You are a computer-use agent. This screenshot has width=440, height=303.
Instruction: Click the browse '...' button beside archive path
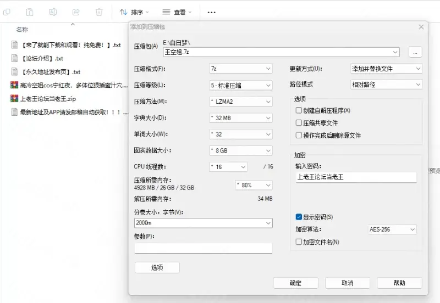tap(415, 52)
